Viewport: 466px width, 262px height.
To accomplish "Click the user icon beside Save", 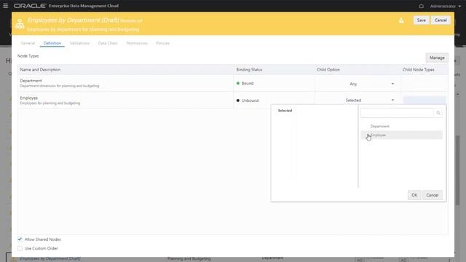I will click(401, 20).
